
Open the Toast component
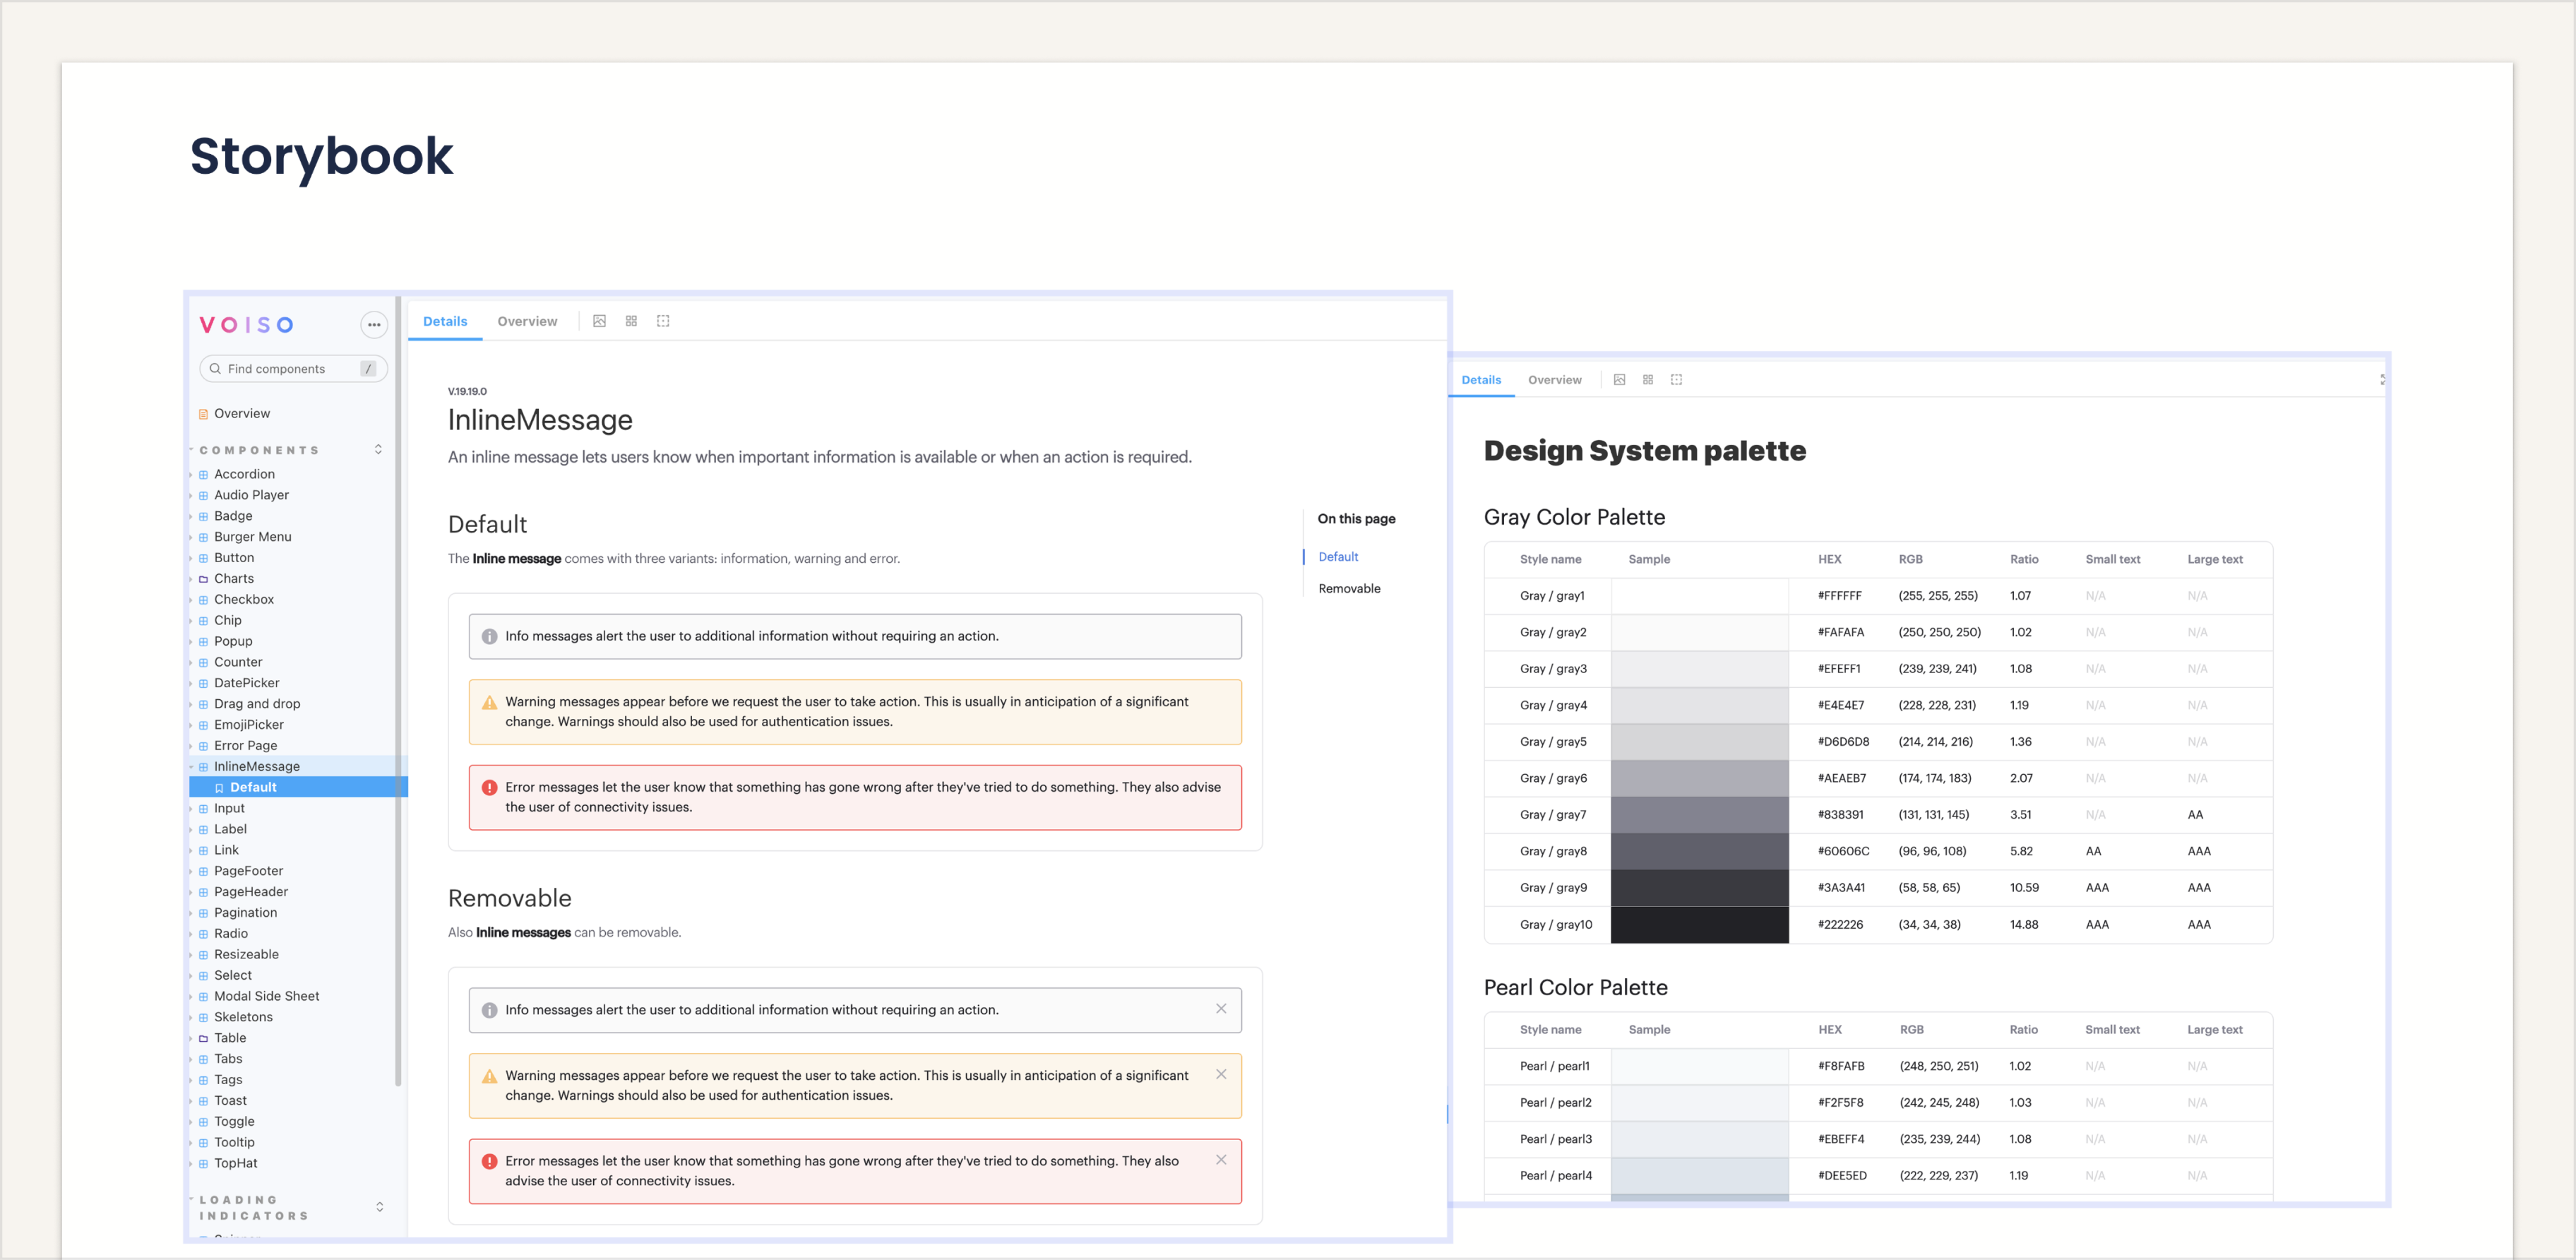tap(230, 1101)
